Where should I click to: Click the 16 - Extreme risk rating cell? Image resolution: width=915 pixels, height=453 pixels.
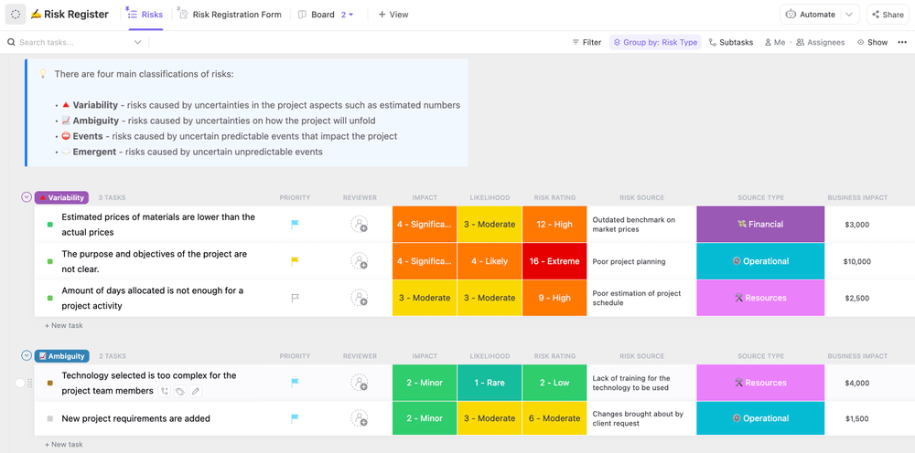tap(554, 261)
